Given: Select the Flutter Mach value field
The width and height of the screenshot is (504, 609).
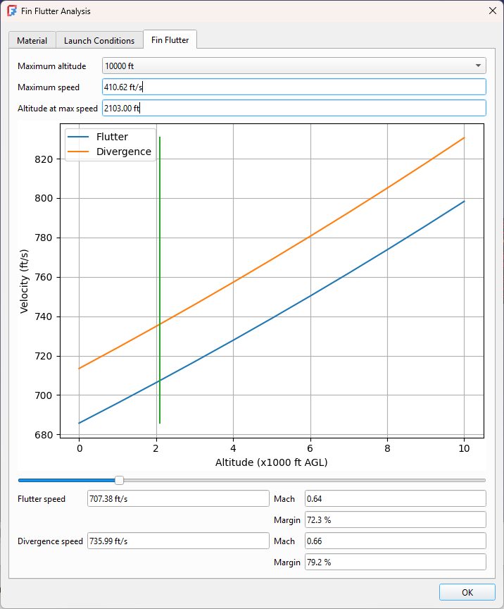Looking at the screenshot, I should click(395, 499).
